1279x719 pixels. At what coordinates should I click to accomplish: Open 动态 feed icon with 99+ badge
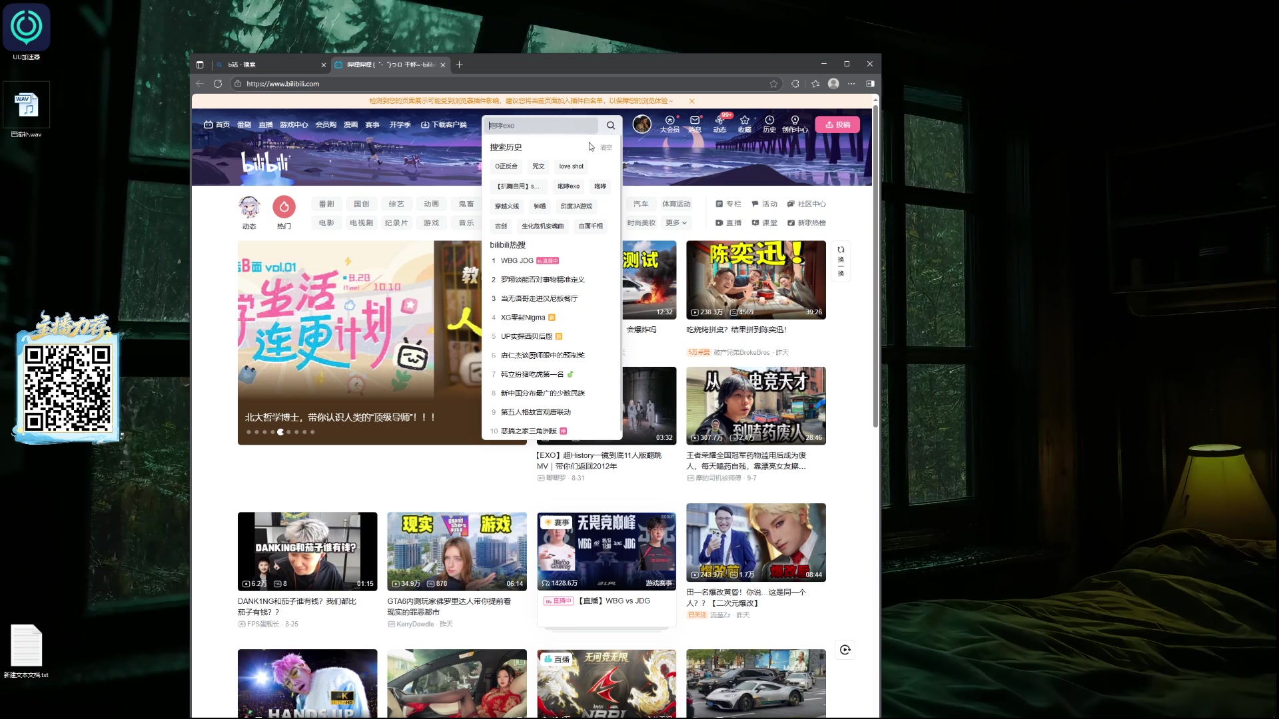(x=719, y=124)
